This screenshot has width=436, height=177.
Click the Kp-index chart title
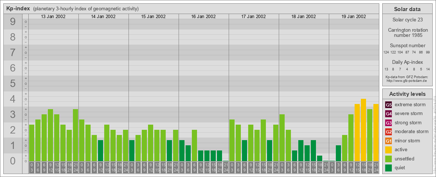click(x=18, y=8)
